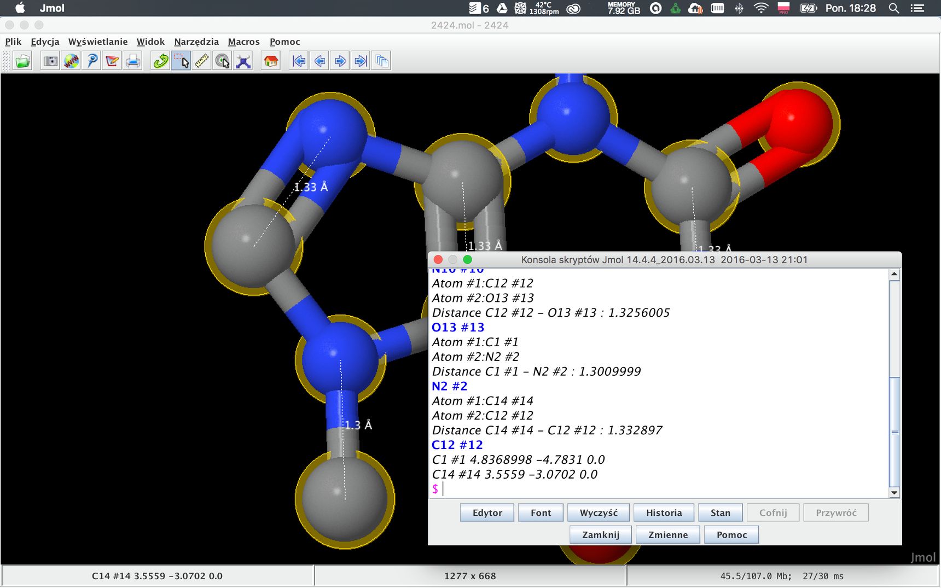Open the Apple menu
Screen dimensions: 941x588
coord(20,8)
